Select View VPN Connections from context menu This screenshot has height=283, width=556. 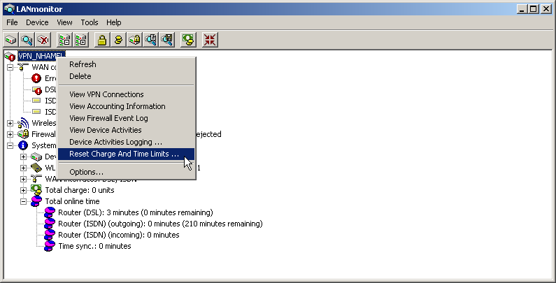(x=106, y=94)
